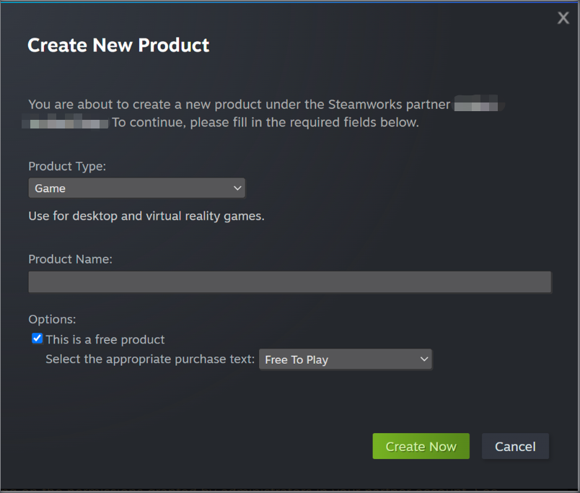Open purchase text options showing Free To Play

(x=345, y=359)
